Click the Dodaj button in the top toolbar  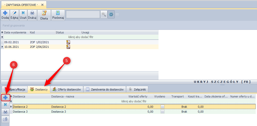click(x=5, y=15)
